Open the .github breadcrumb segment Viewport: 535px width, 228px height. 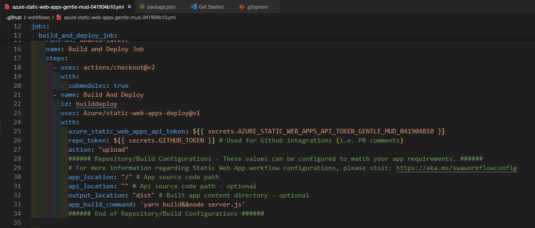point(14,17)
